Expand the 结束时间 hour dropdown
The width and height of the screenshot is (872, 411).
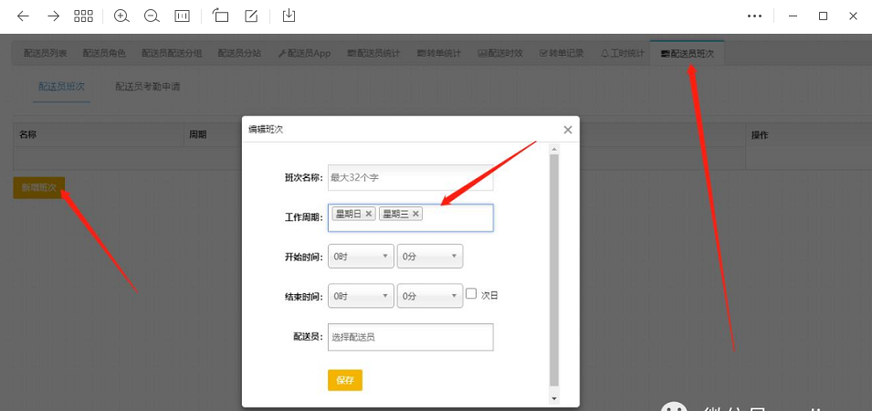361,296
